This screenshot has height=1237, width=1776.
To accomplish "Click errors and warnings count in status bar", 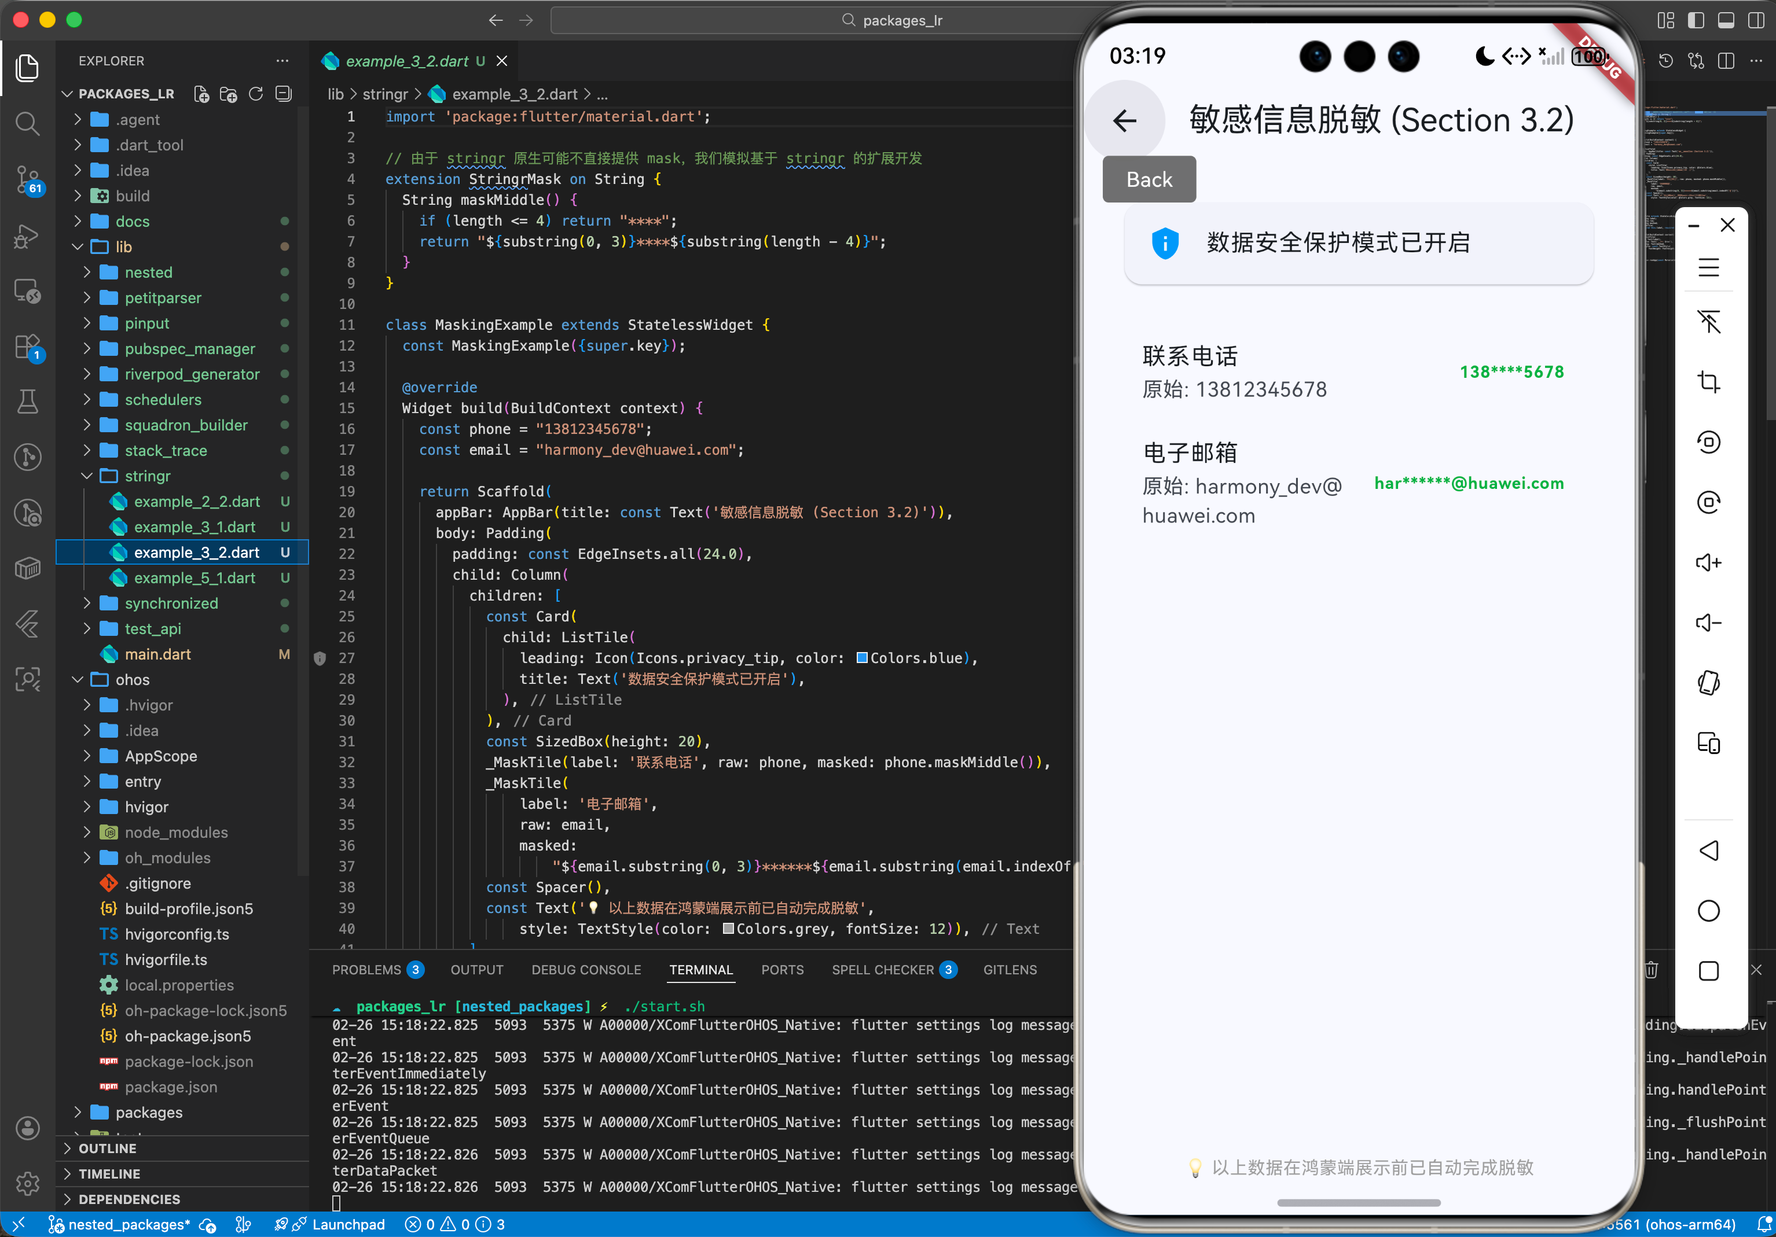I will tap(455, 1225).
